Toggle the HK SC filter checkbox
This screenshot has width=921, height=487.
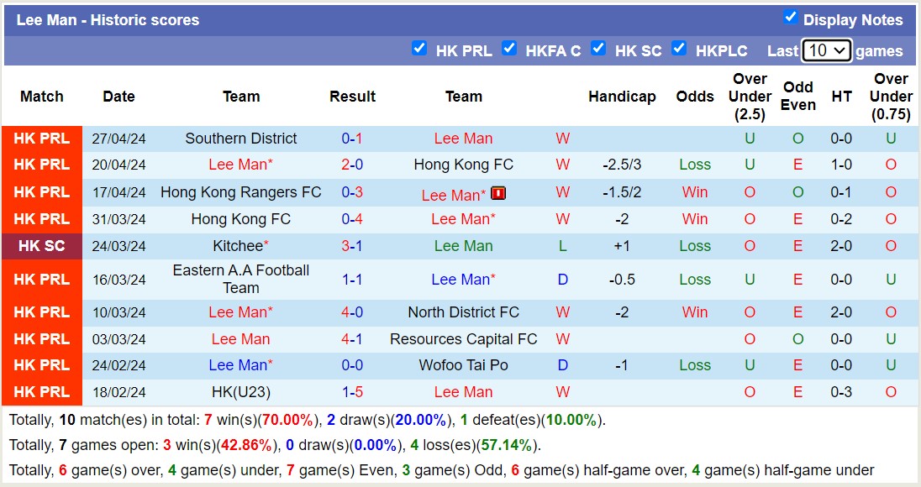[x=598, y=49]
